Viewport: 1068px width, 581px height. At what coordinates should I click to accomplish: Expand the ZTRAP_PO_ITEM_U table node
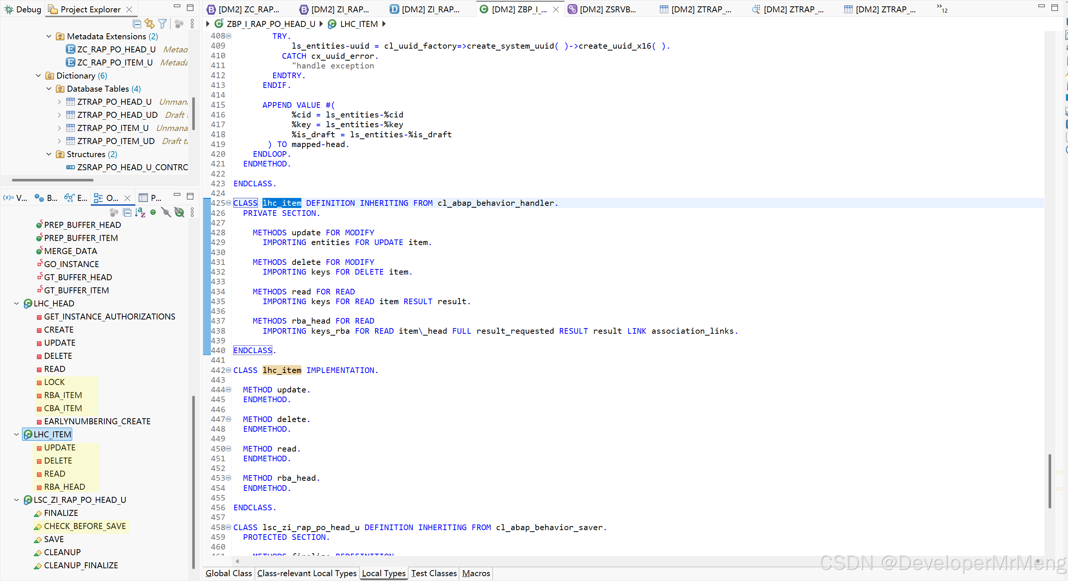[x=59, y=128]
